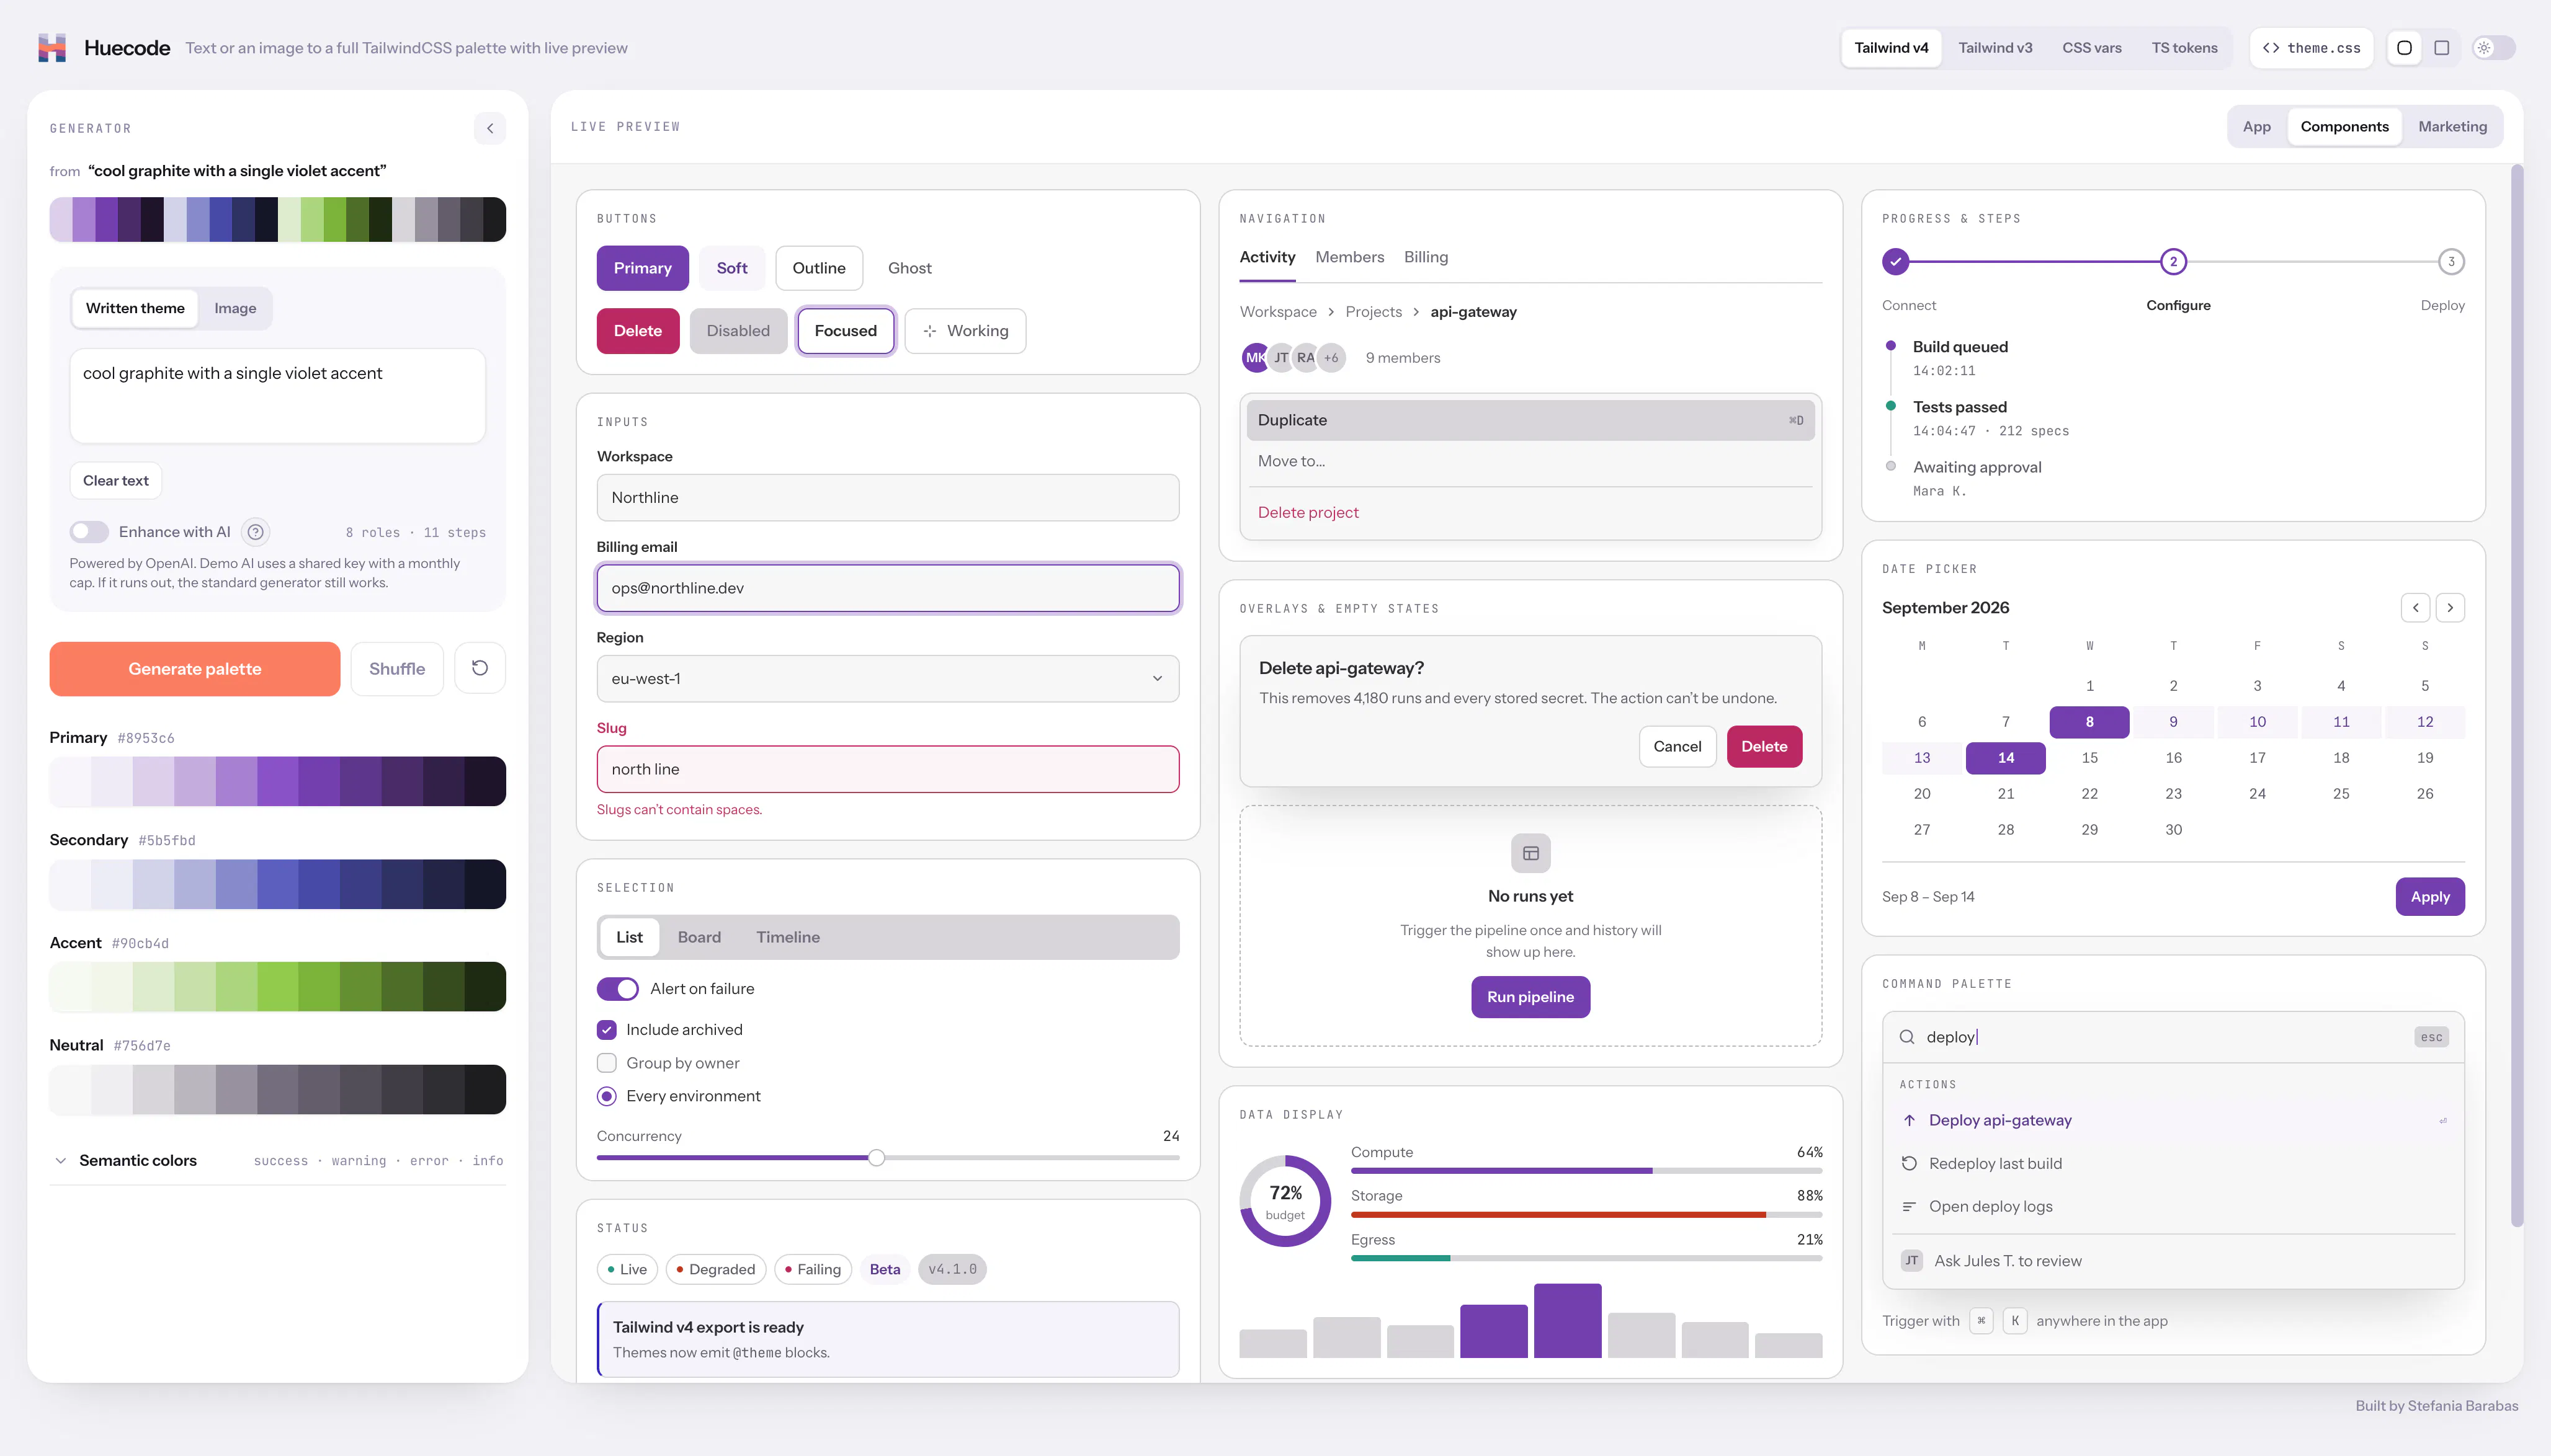Click Cancel in delete dialog
Image resolution: width=2551 pixels, height=1456 pixels.
[1677, 747]
